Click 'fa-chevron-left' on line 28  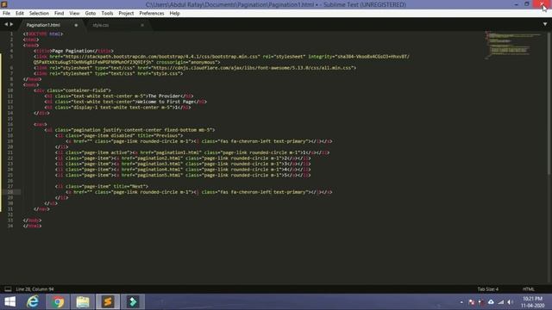[x=251, y=192]
